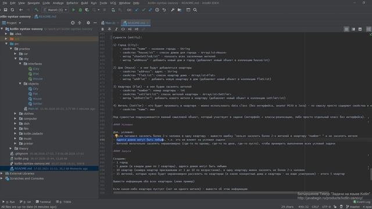Click the Git commit checkmark icon
The image size is (372, 209).
point(144,10)
